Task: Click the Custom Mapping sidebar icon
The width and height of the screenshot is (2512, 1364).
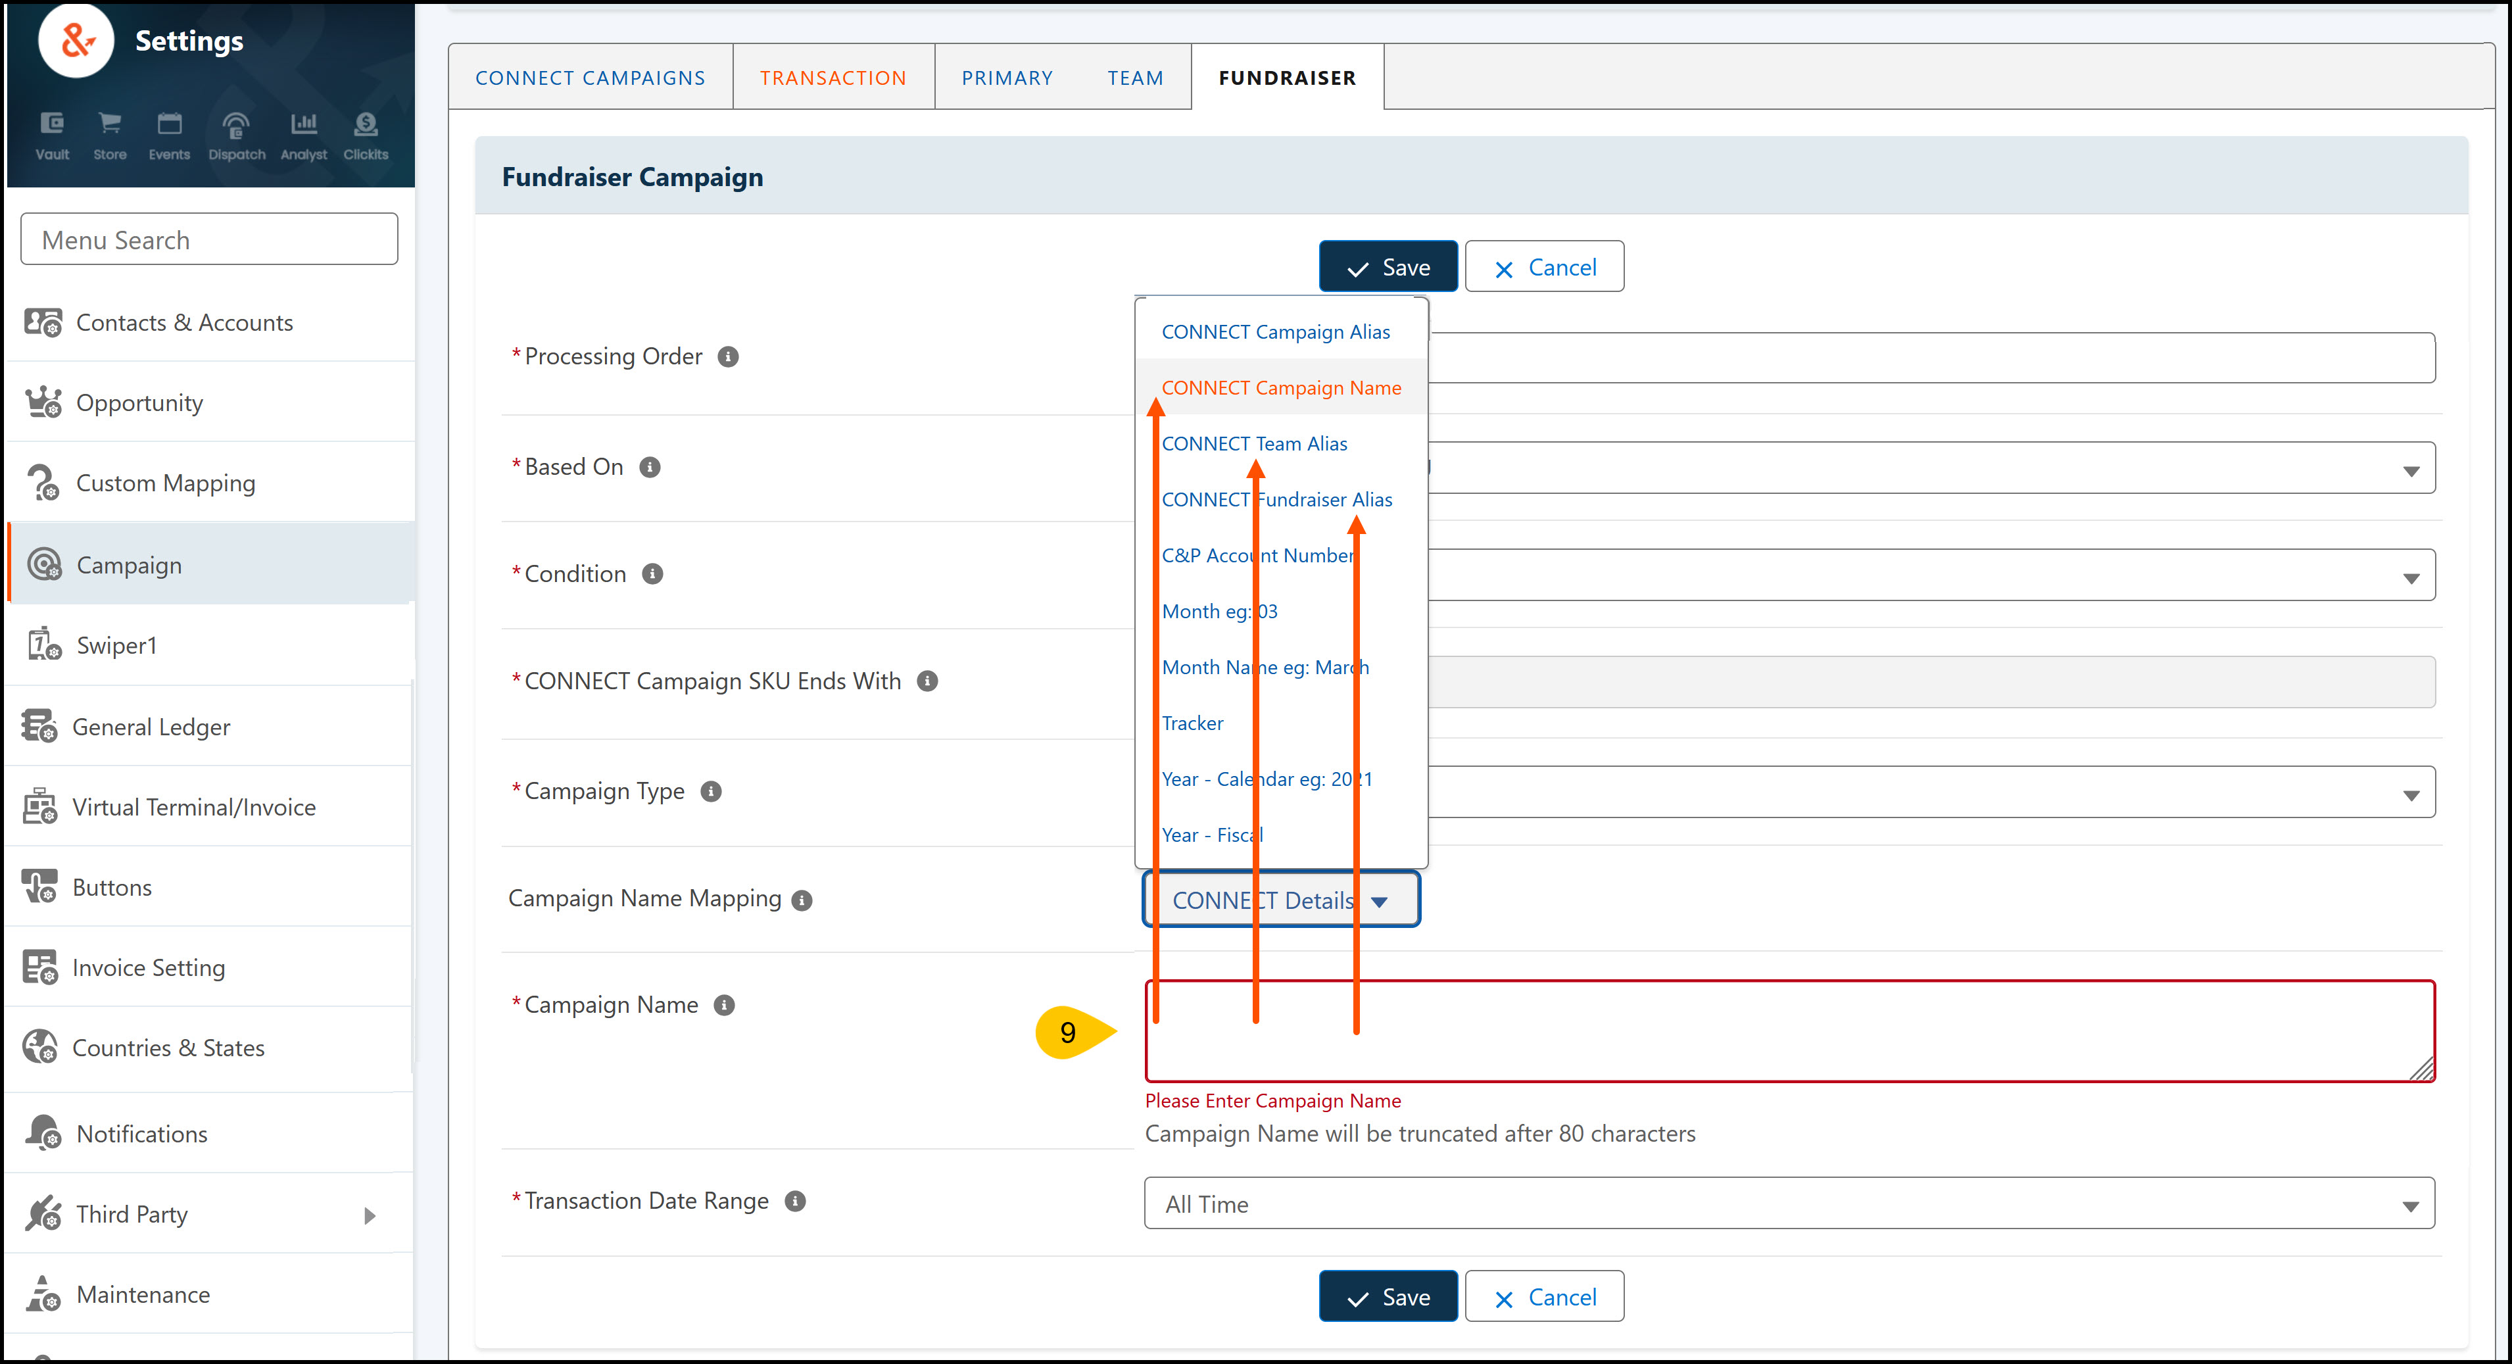Action: coord(43,483)
